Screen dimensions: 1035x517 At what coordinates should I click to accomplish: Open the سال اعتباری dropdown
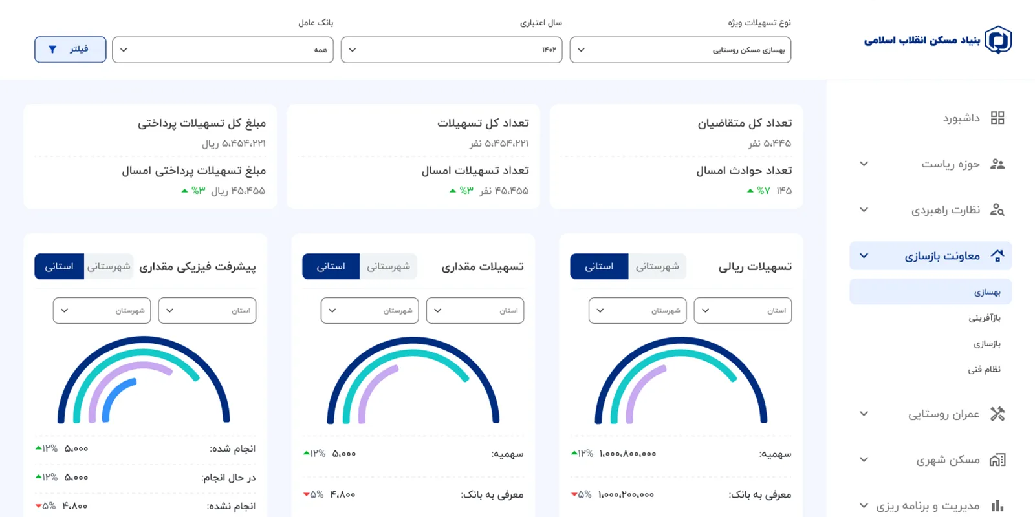pyautogui.click(x=452, y=50)
